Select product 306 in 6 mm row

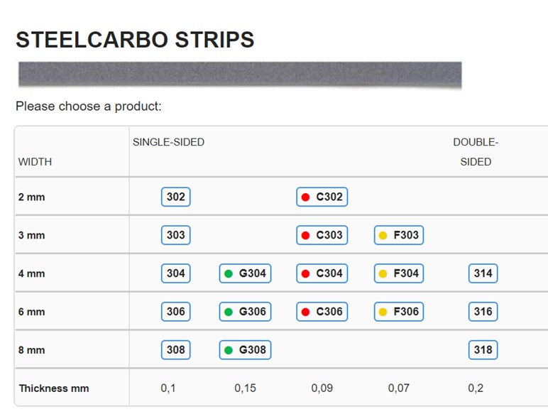coord(176,312)
